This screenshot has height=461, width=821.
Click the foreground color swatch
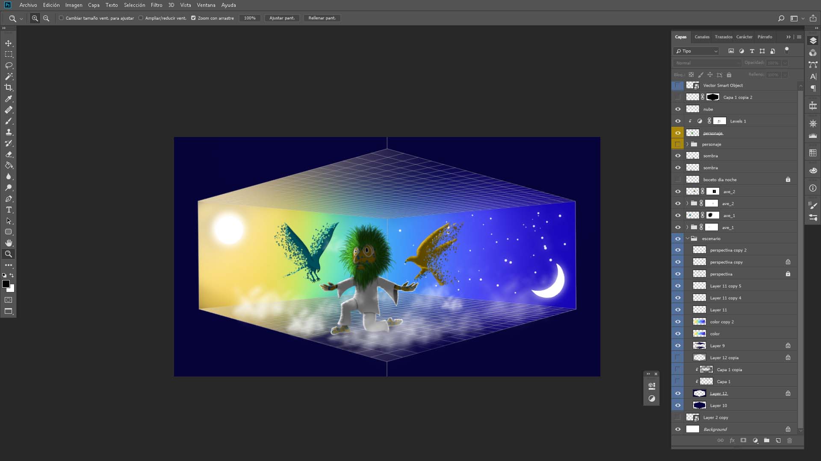6,284
